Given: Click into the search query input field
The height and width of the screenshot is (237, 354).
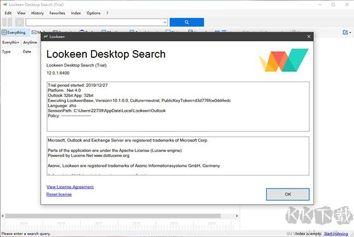Looking at the screenshot, I should 94,22.
